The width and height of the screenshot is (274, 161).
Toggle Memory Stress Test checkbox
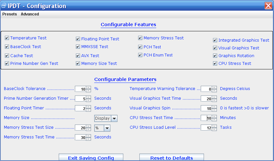click(x=140, y=38)
